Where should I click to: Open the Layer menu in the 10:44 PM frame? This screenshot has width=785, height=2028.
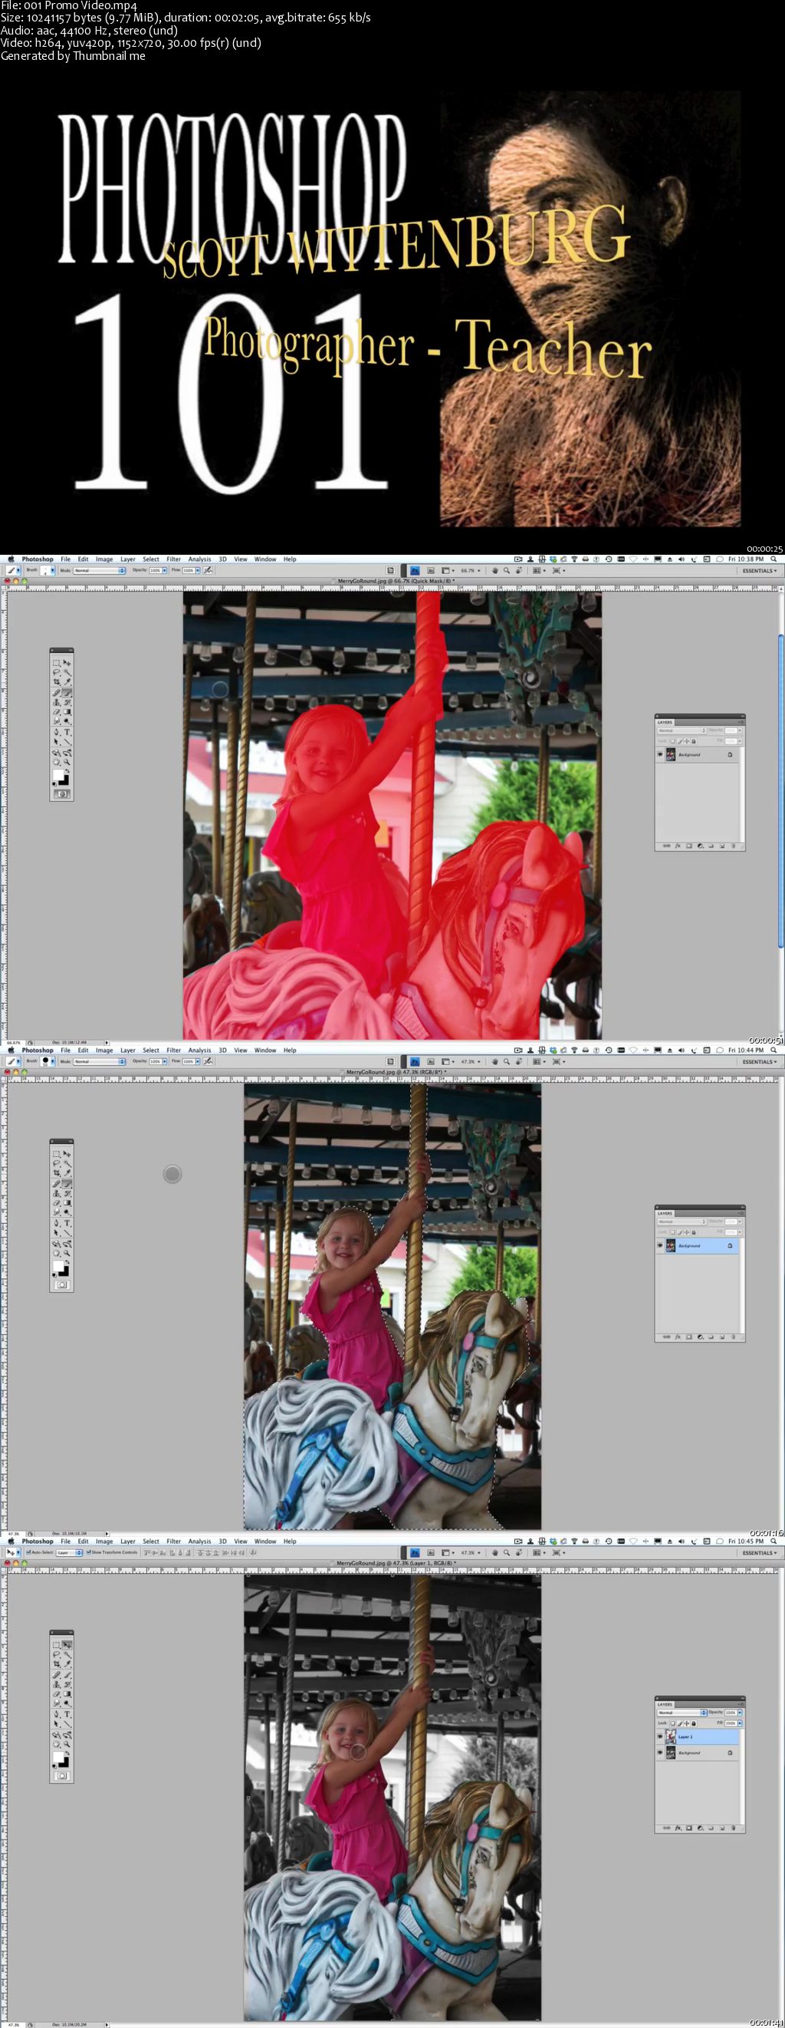pyautogui.click(x=127, y=1050)
